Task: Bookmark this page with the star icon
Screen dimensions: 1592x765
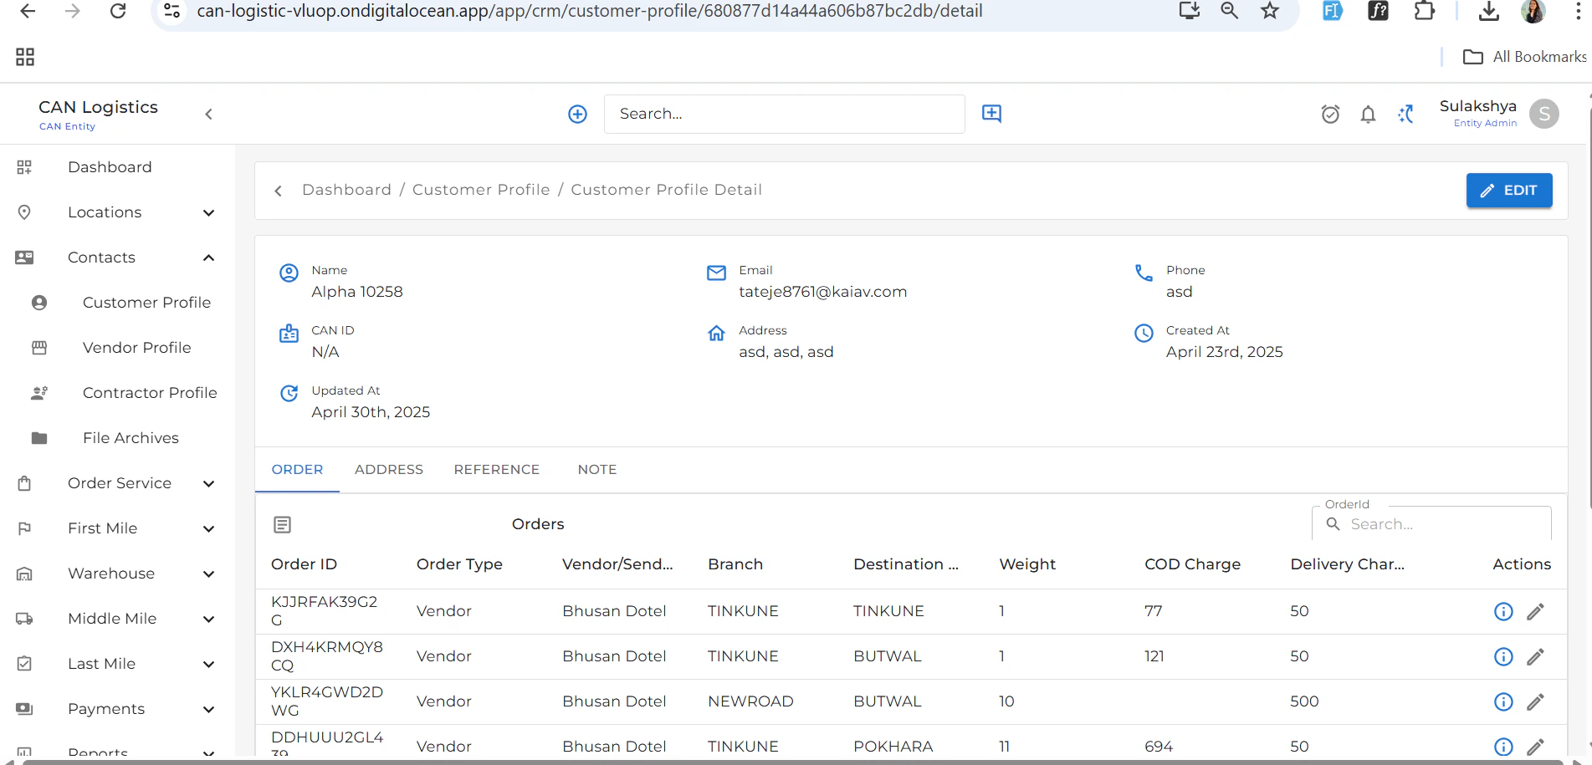Action: (1270, 11)
